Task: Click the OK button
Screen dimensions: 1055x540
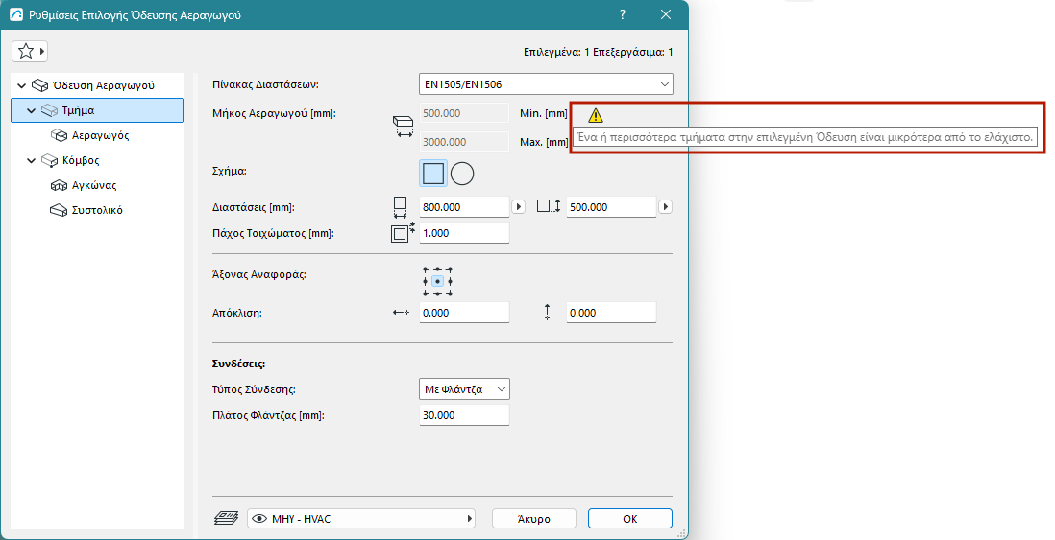Action: (x=629, y=519)
